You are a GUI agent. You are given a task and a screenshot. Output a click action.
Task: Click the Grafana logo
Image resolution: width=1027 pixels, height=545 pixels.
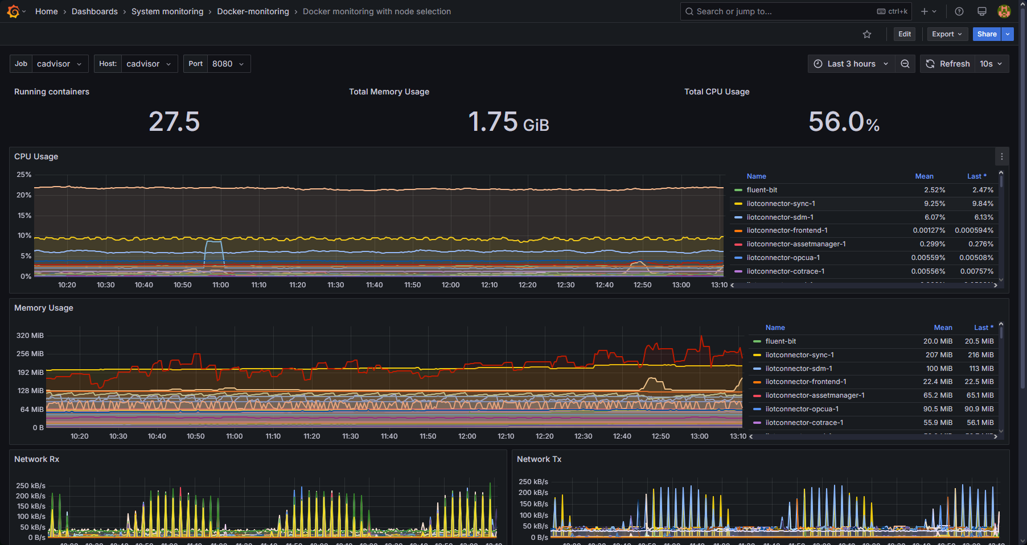click(12, 11)
